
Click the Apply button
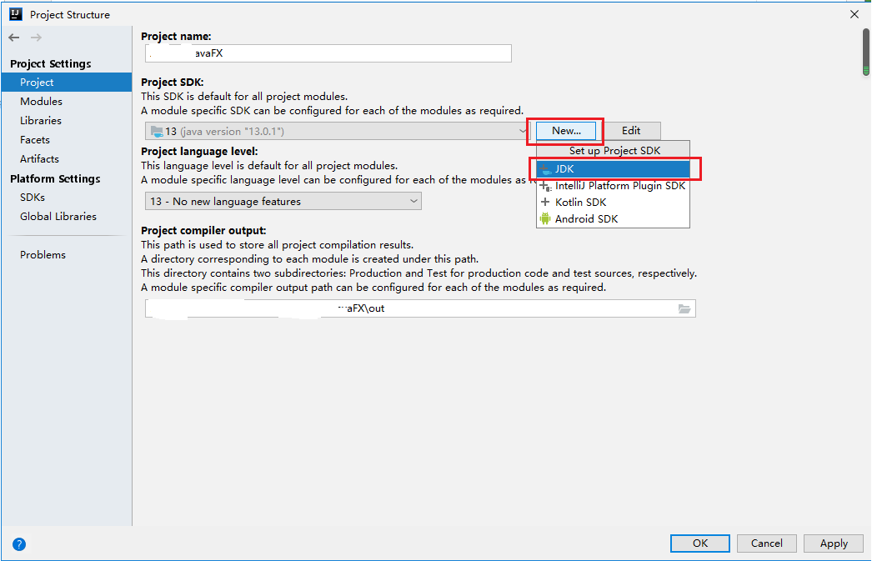tap(834, 543)
